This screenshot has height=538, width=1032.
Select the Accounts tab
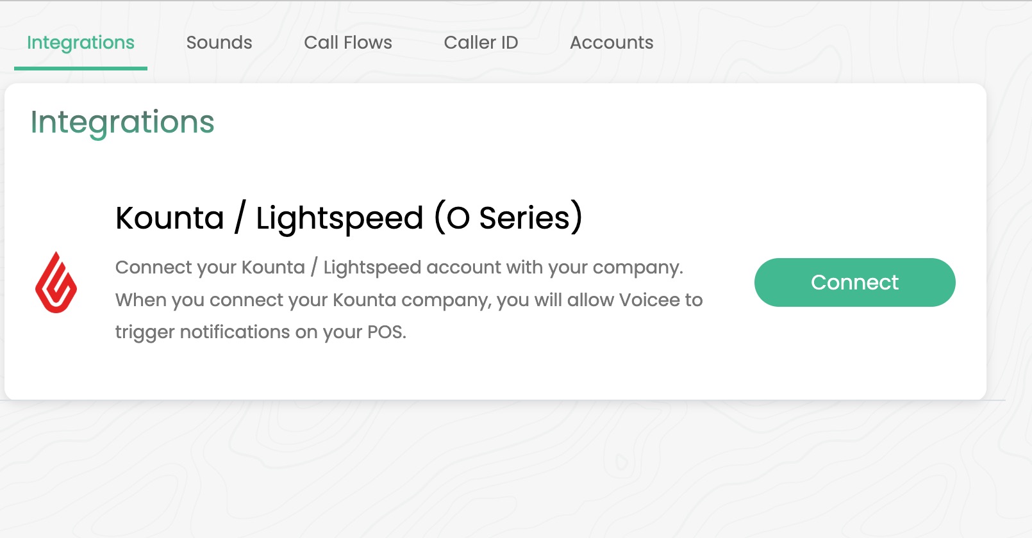point(612,43)
